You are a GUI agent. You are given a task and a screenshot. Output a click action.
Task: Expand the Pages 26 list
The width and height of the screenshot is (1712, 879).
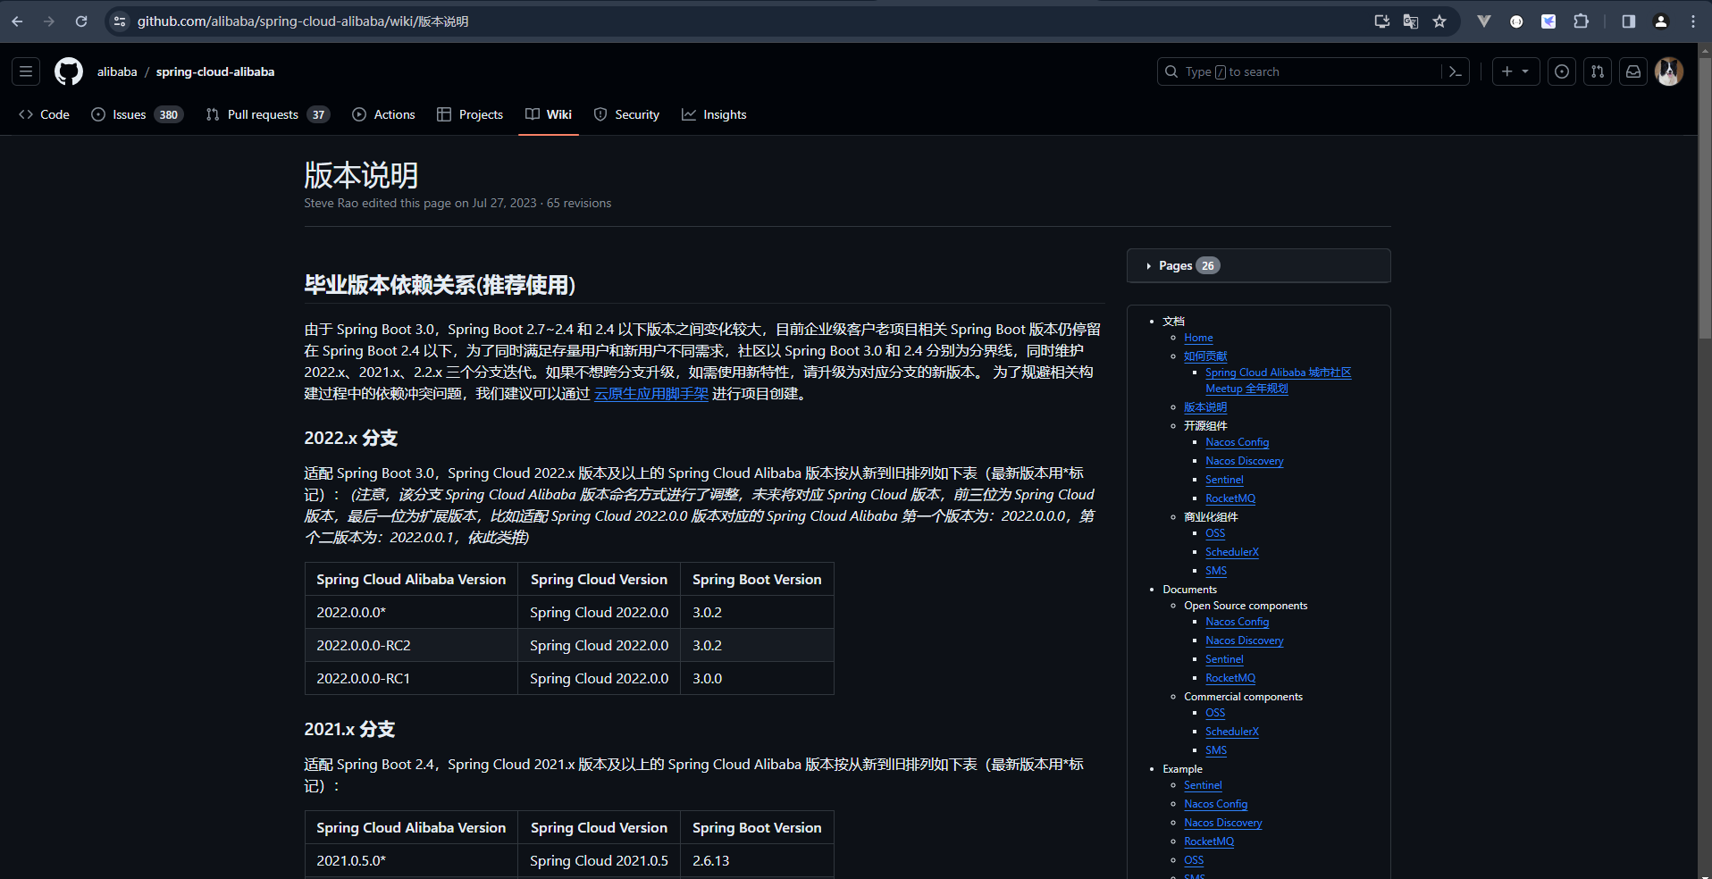1258,265
